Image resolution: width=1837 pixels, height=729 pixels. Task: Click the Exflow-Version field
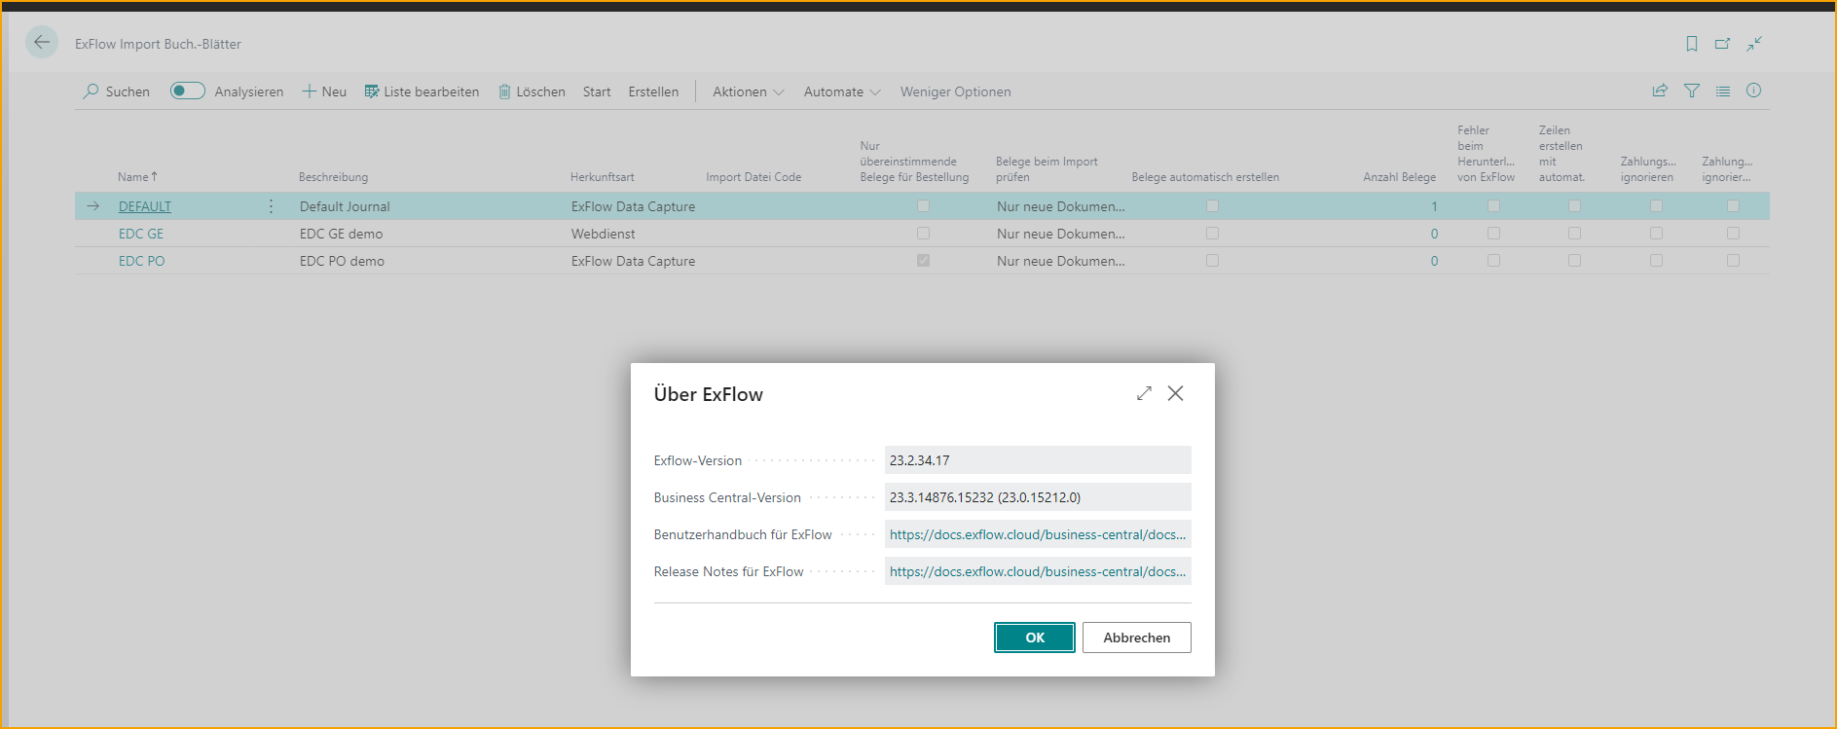1037,460
